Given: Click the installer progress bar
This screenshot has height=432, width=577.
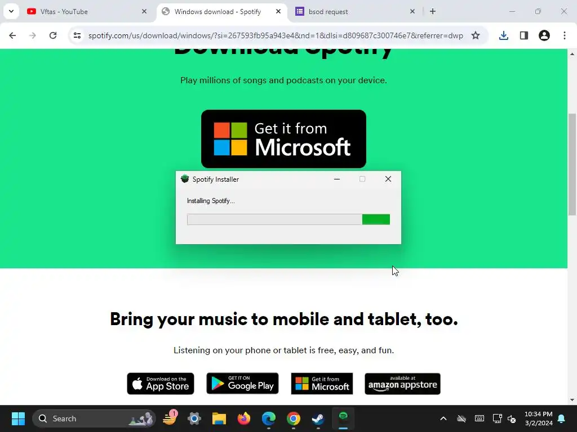Looking at the screenshot, I should click(x=288, y=219).
